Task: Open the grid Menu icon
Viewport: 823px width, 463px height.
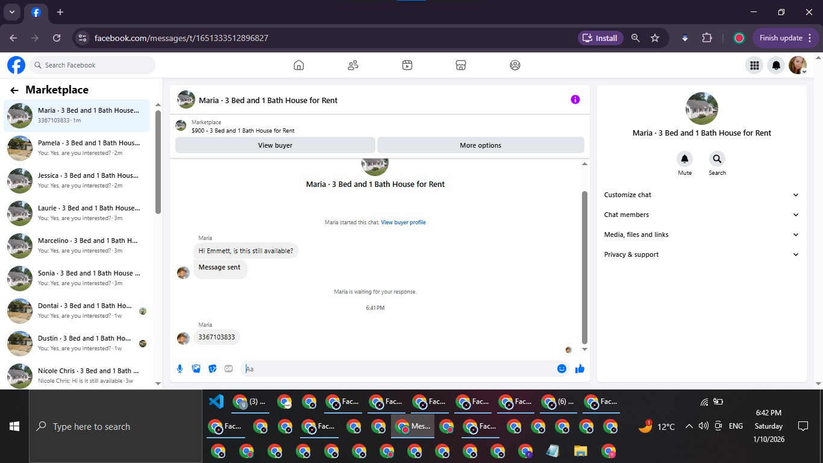Action: pyautogui.click(x=754, y=65)
